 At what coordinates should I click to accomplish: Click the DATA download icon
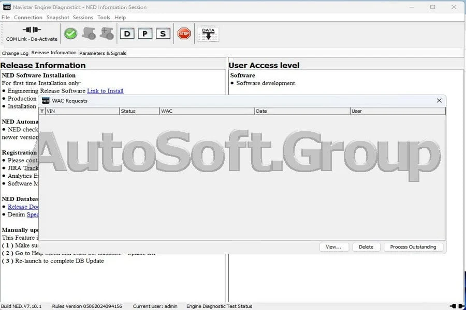click(208, 34)
